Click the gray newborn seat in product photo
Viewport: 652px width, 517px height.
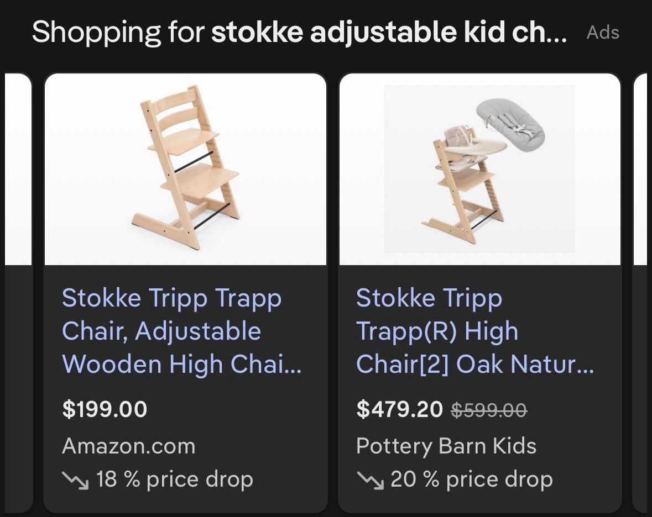click(x=510, y=120)
